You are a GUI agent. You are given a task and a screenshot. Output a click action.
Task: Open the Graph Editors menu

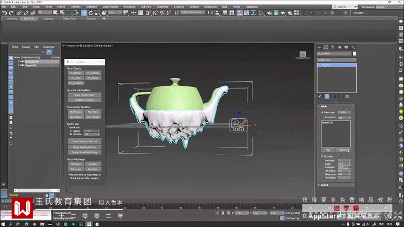point(111,7)
